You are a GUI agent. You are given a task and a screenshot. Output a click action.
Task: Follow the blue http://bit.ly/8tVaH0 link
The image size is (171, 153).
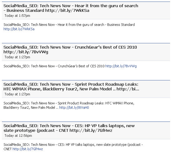tap(74, 108)
